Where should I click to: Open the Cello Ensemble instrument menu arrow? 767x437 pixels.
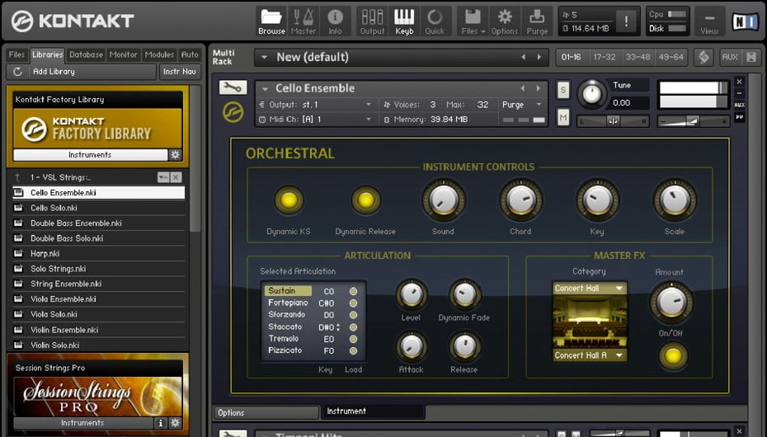(265, 88)
